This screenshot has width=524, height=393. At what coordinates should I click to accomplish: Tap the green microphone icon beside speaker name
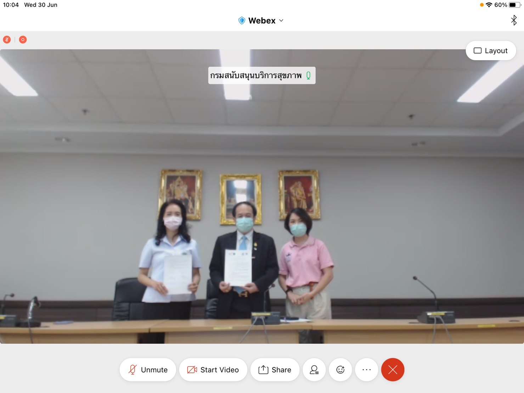pos(308,75)
